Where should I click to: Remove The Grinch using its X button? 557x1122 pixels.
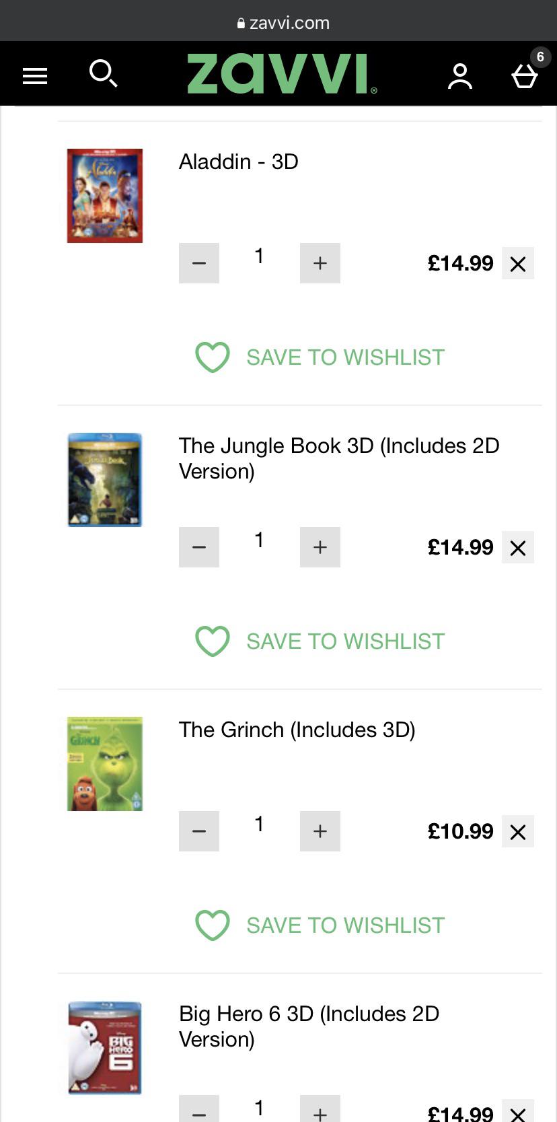518,831
